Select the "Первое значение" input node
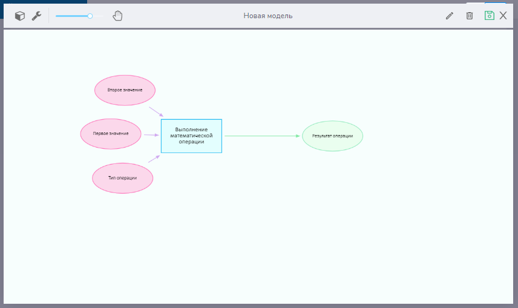The height and width of the screenshot is (308, 518). [111, 134]
